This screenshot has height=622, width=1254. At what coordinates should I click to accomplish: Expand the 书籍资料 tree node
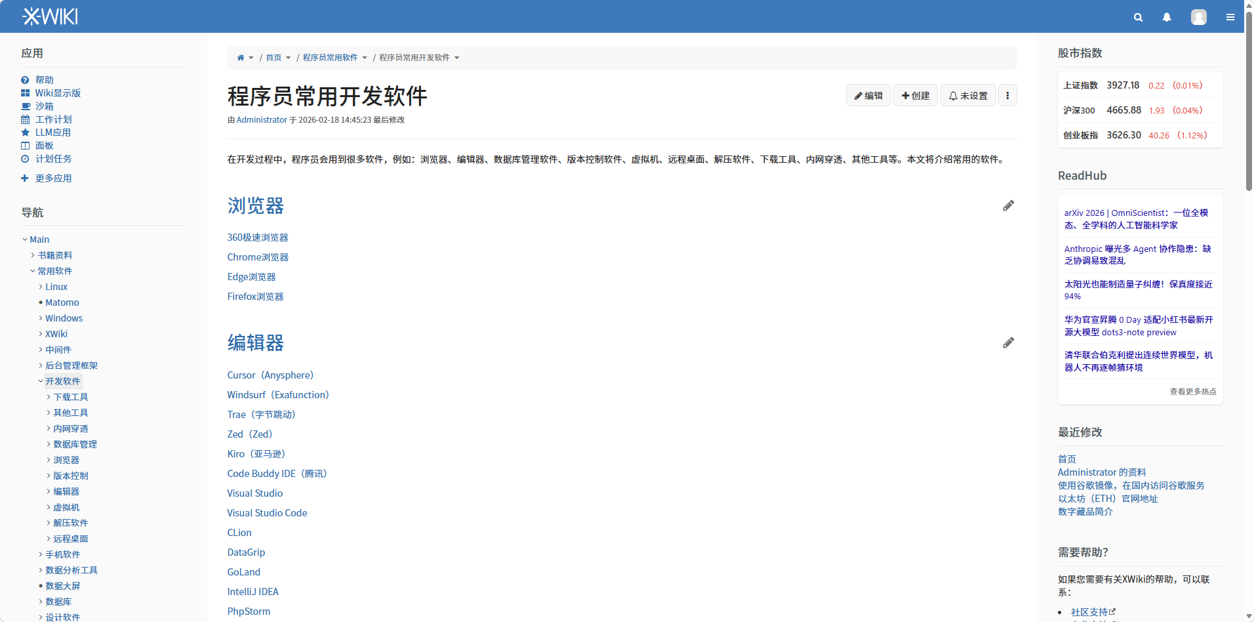33,255
